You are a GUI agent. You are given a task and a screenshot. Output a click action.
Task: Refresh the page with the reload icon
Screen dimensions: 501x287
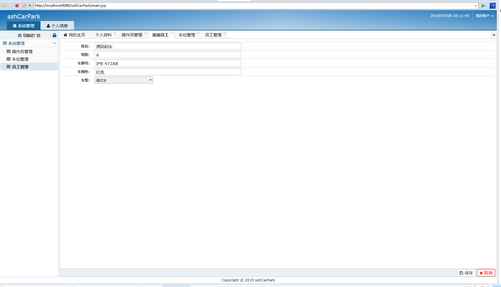24,6
